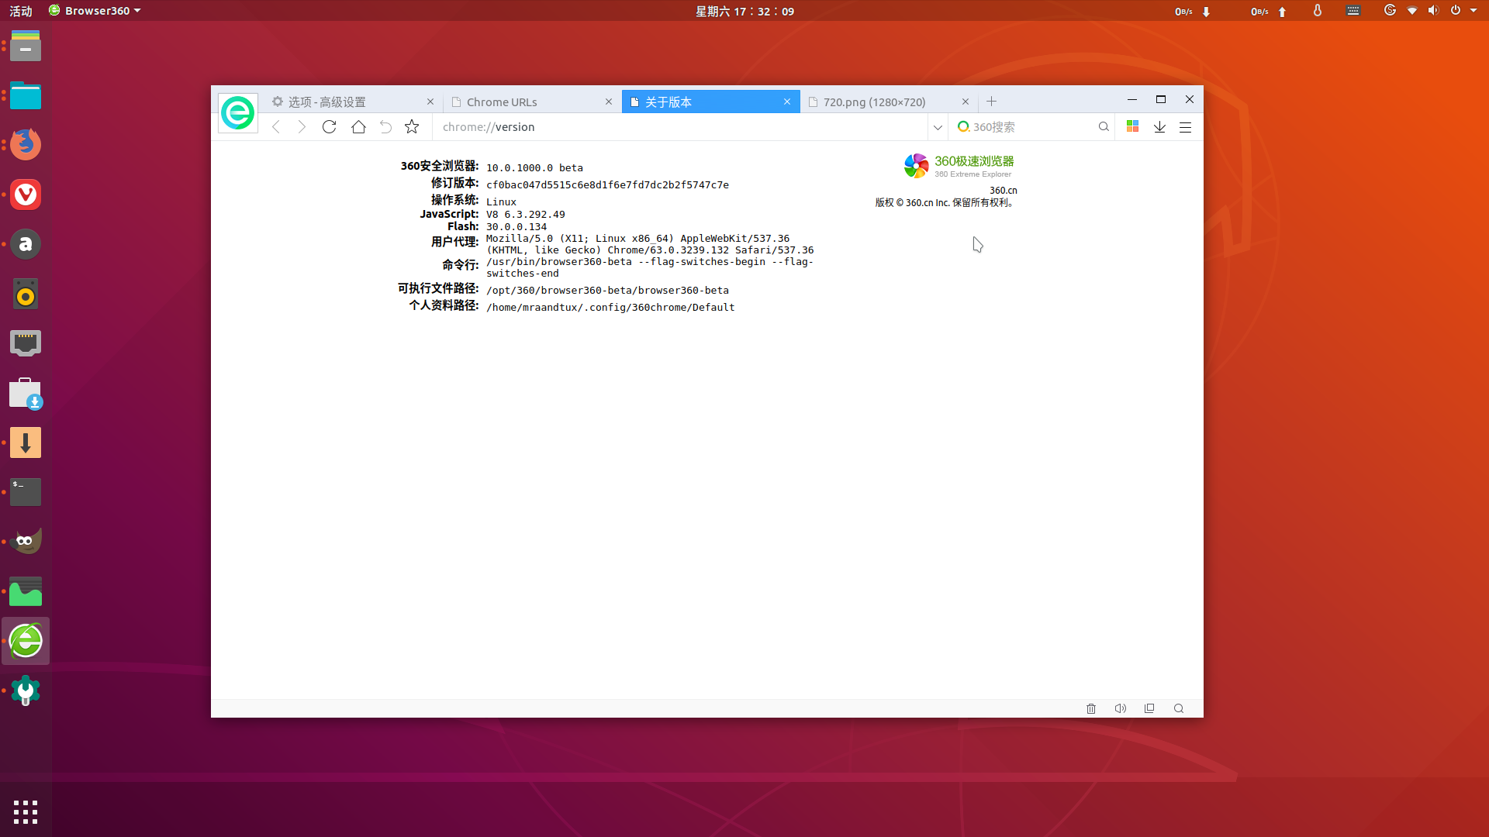This screenshot has height=837, width=1489.
Task: Click the 360 browser logo avatar
Action: (x=238, y=113)
